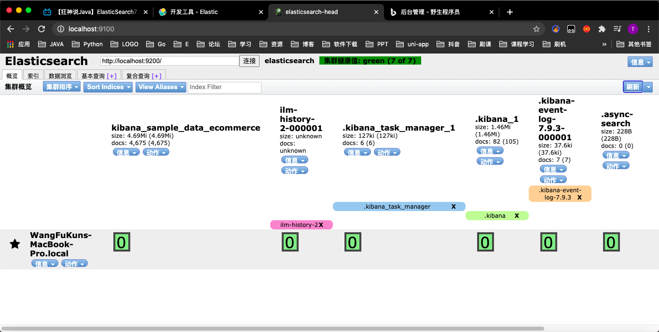This screenshot has height=332, width=659.
Task: Remove the .kibana alias with x
Action: (517, 215)
